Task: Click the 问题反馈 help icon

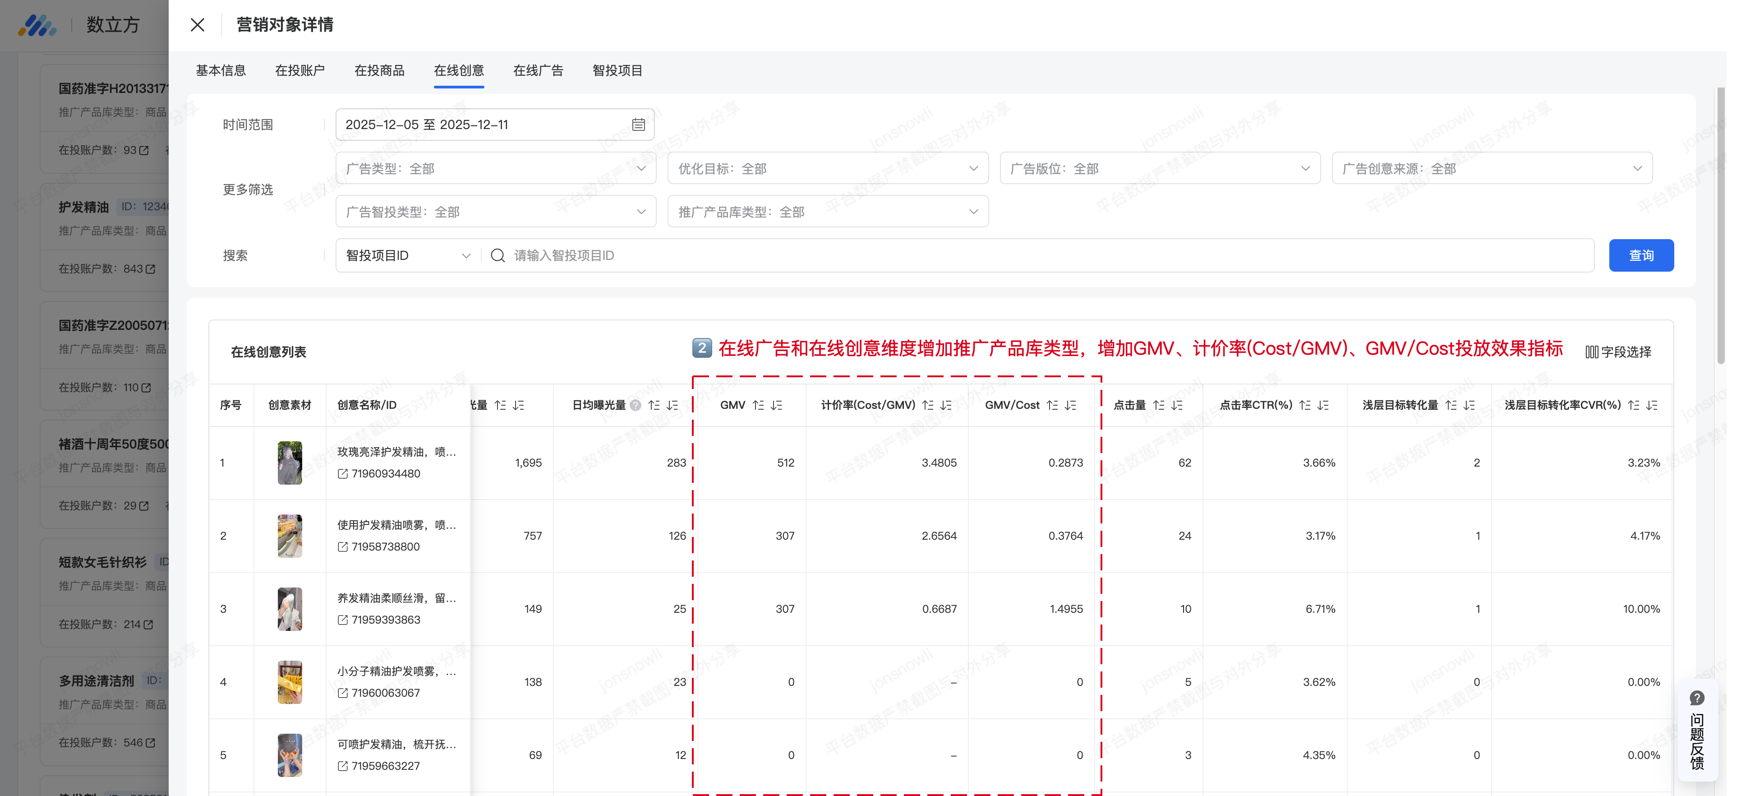Action: tap(1696, 698)
